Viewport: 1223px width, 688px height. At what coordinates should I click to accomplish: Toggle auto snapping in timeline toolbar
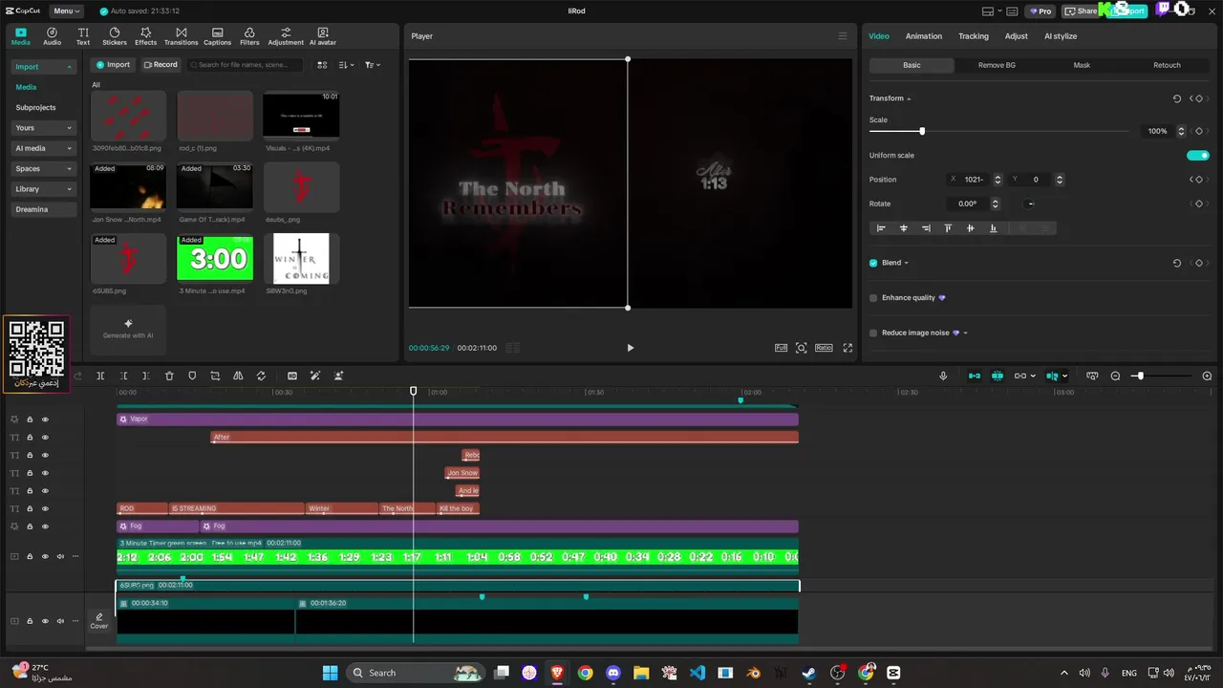998,376
